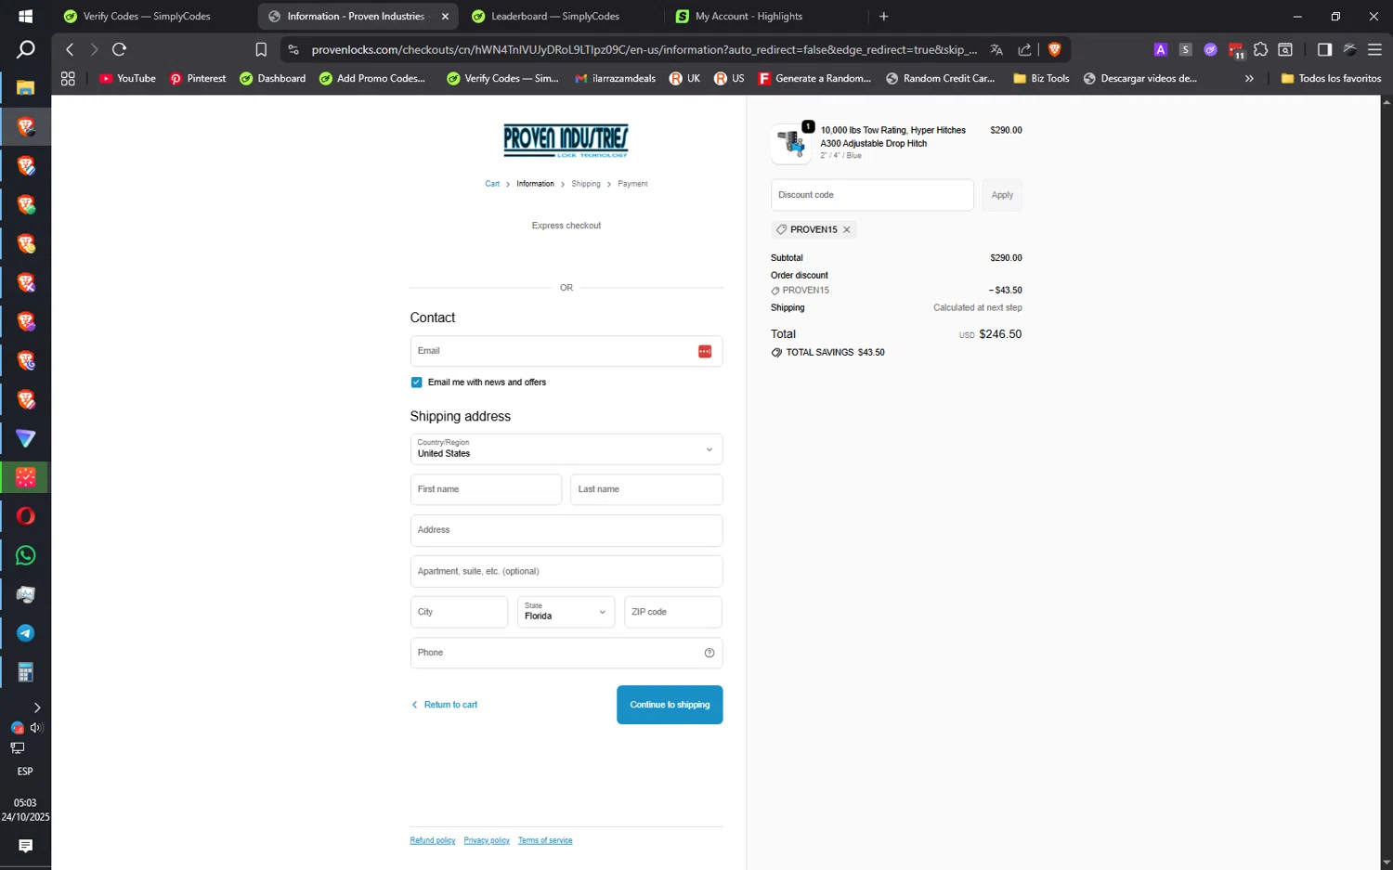1393x870 pixels.
Task: Click the Apartment, suite field
Action: pyautogui.click(x=566, y=571)
